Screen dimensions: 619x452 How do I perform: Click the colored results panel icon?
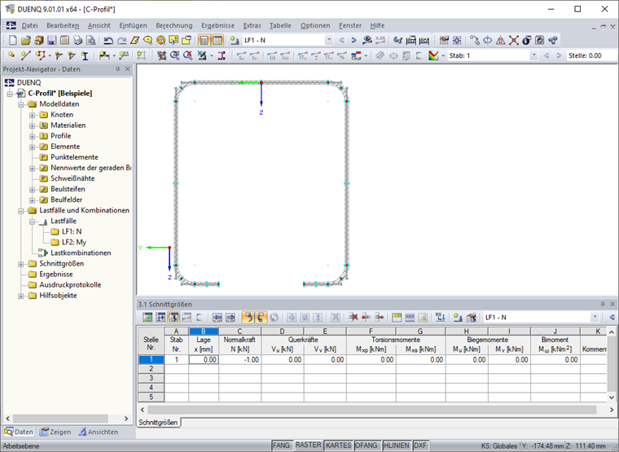point(433,55)
